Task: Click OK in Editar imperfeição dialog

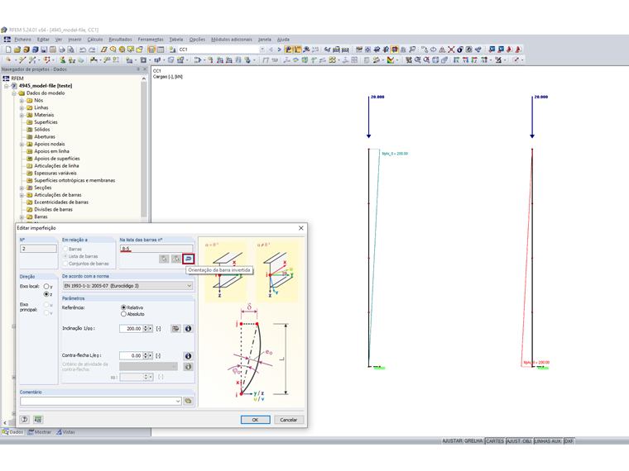Action: (255, 420)
